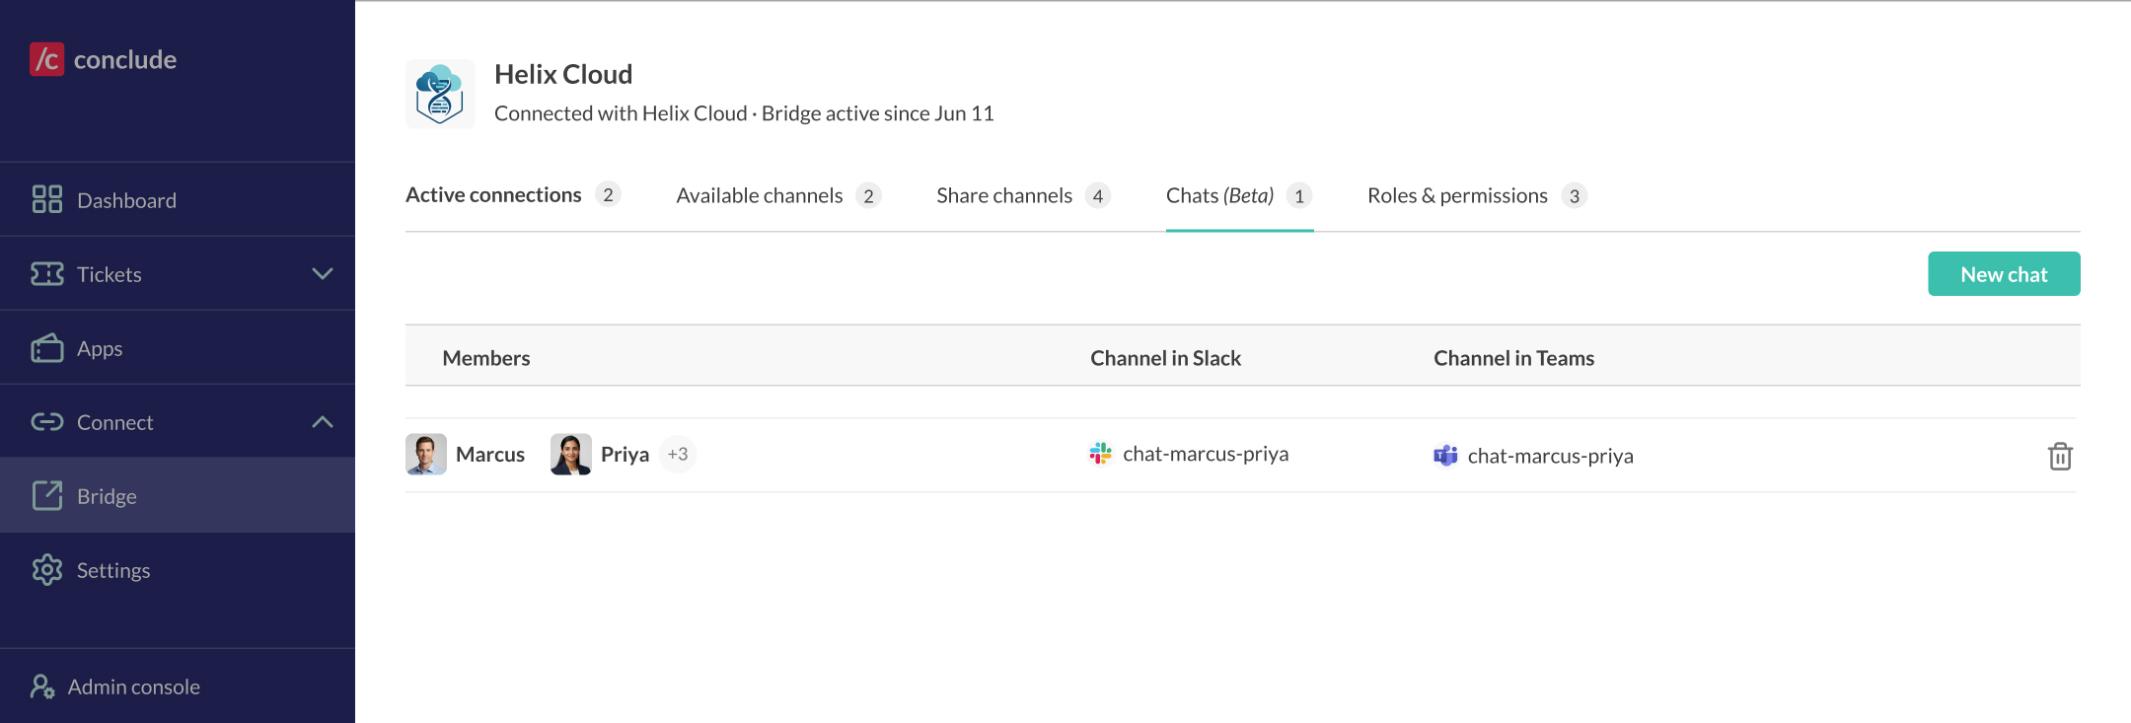Viewport: 2131px width, 723px height.
Task: Click the Channel in Teams column header
Action: click(1513, 358)
